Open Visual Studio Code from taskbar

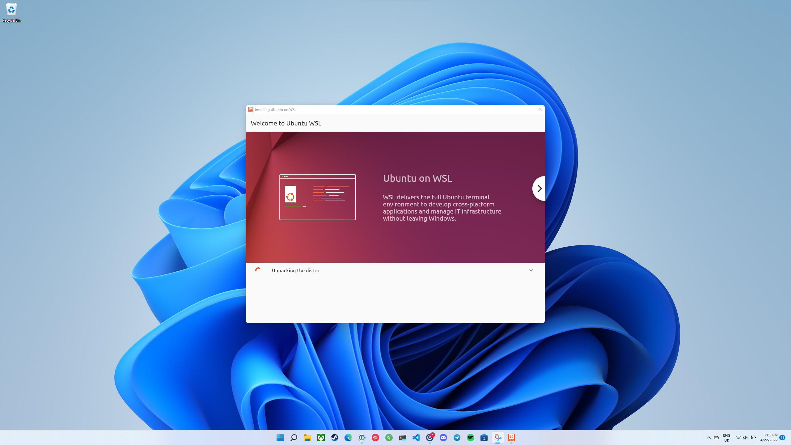[416, 438]
